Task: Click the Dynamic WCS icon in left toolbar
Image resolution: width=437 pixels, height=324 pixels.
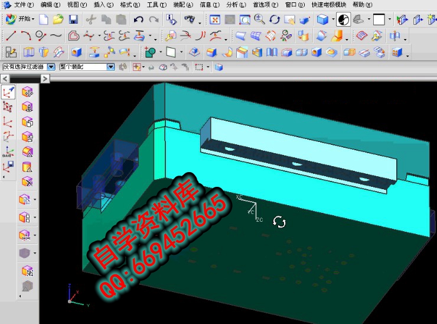Action: tap(8, 92)
